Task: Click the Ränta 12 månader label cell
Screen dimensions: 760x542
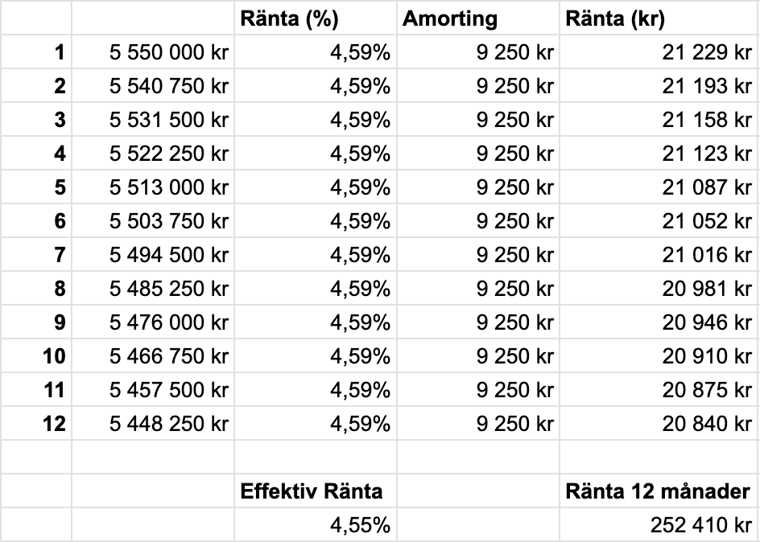Action: click(659, 492)
